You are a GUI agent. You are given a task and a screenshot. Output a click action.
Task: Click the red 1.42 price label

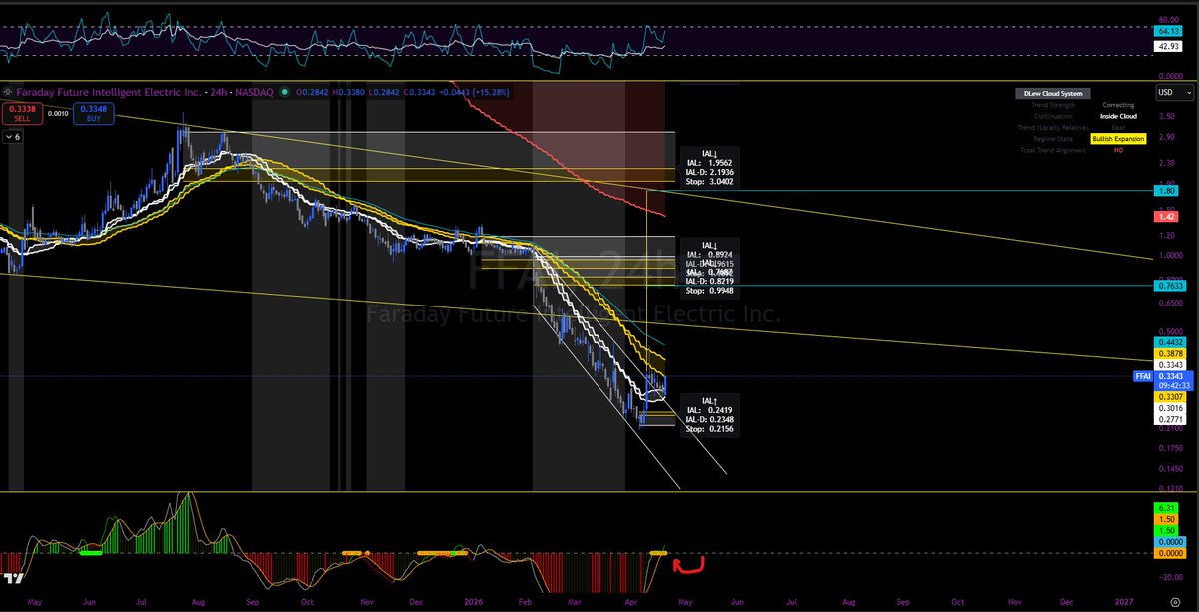[1168, 217]
